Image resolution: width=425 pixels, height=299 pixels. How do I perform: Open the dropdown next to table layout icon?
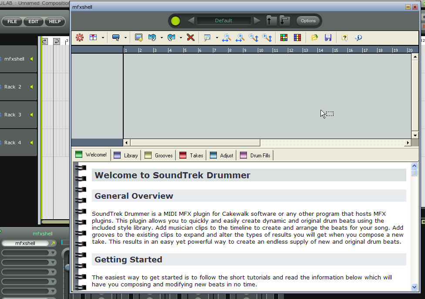pyautogui.click(x=103, y=38)
